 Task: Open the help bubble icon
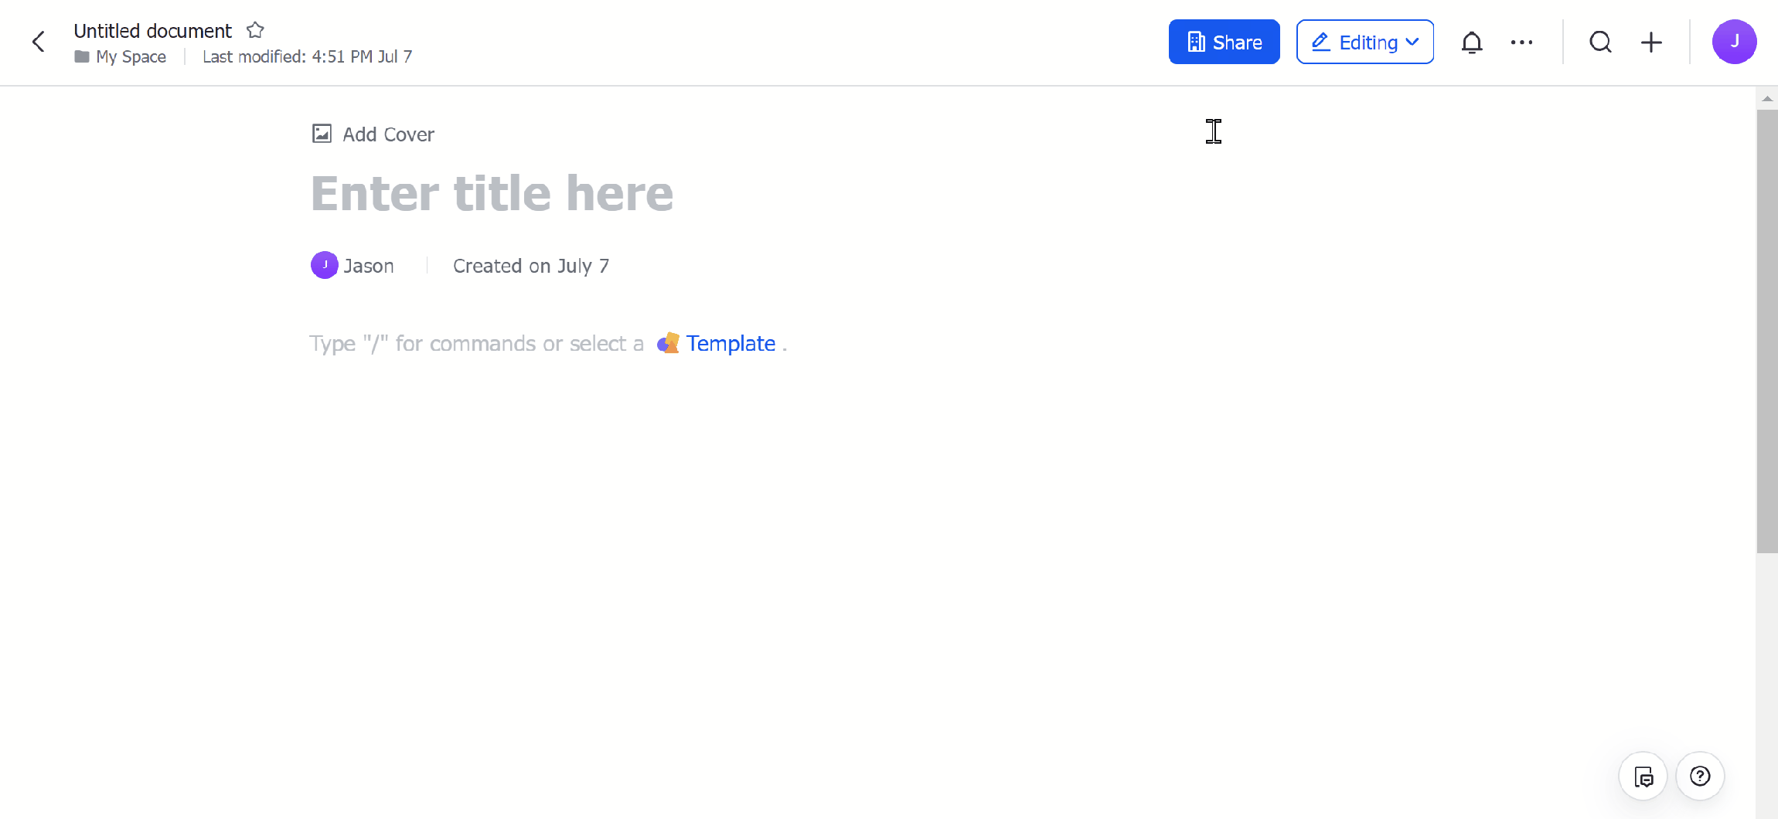point(1700,776)
